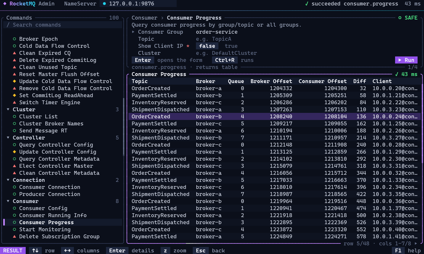This screenshot has width=424, height=254.
Task: Click the circle icon beside Query Controller Metadata
Action: pos(14,159)
